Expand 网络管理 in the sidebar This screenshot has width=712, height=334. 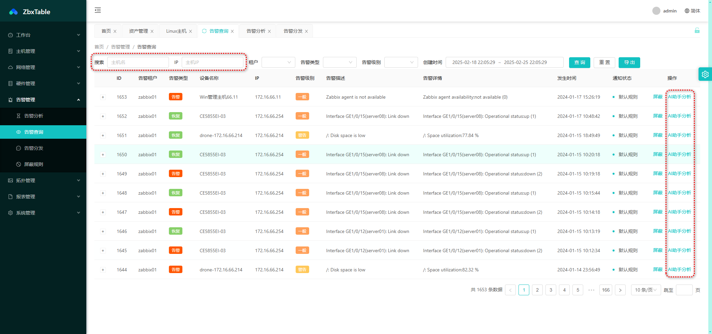pyautogui.click(x=43, y=67)
